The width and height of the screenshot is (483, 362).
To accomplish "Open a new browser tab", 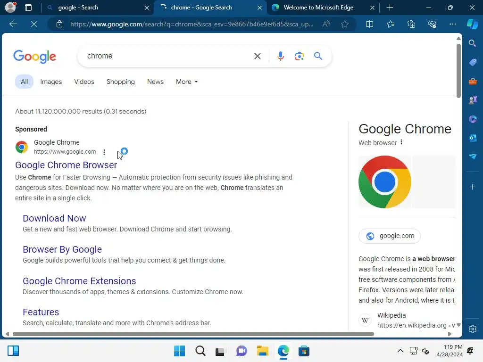I will pyautogui.click(x=390, y=8).
